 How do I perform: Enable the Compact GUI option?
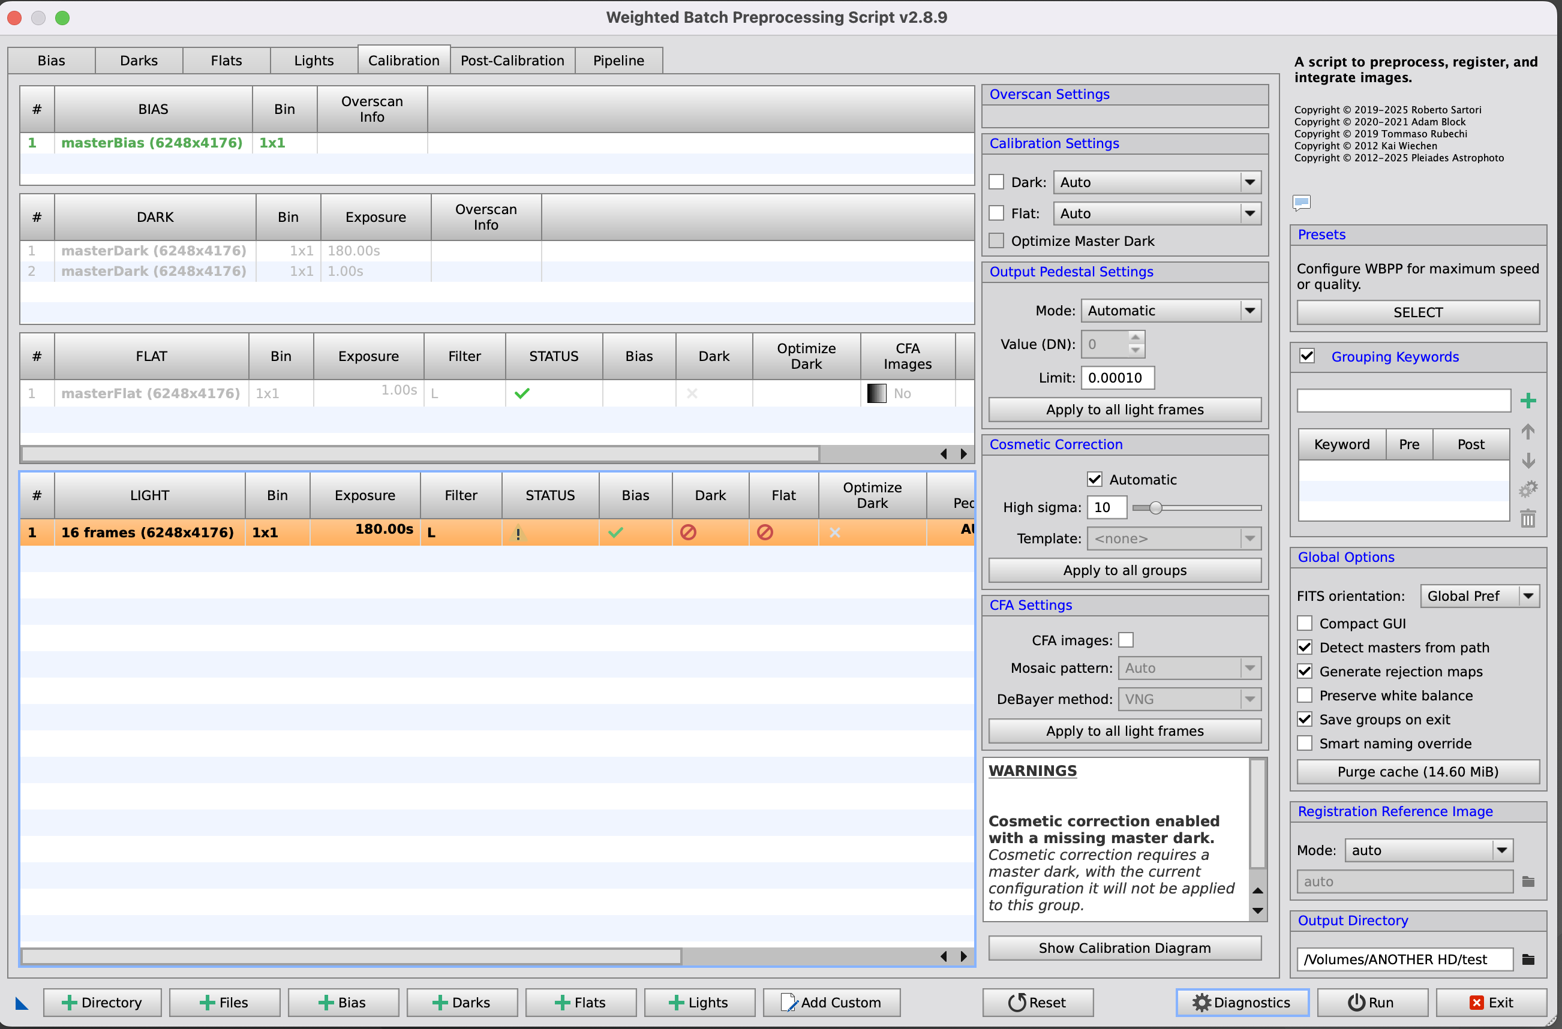1305,624
